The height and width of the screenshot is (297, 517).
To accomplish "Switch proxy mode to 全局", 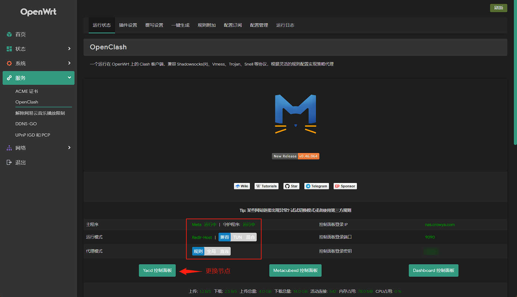I will (x=211, y=251).
